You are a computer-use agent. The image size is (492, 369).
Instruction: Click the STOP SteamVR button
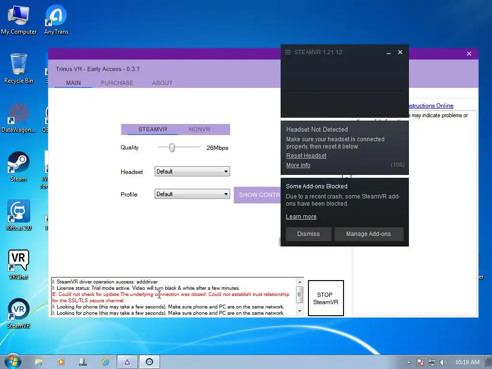point(326,298)
